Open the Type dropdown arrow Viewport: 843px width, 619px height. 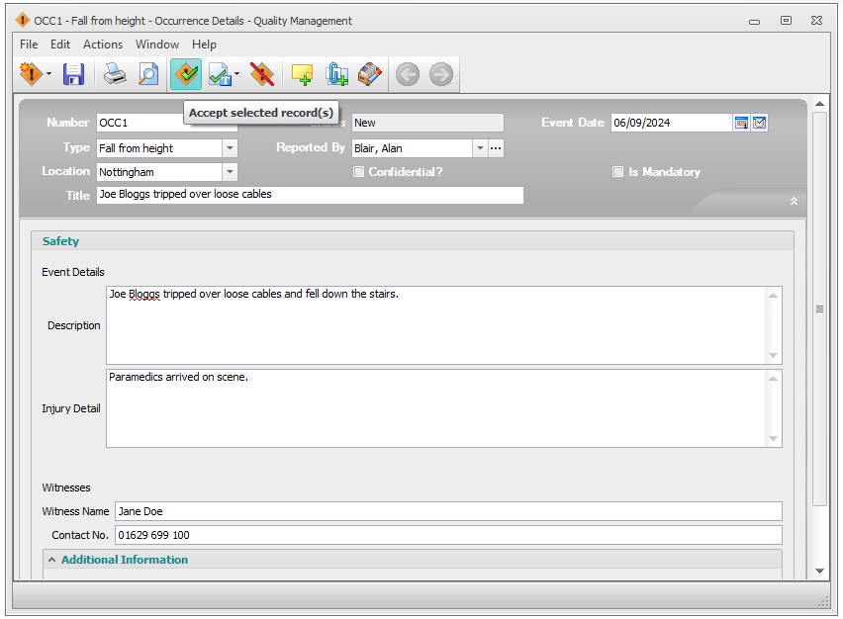tap(230, 148)
